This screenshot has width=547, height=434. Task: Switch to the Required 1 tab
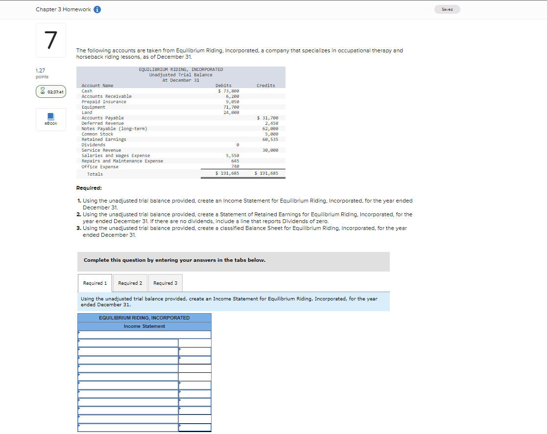95,283
